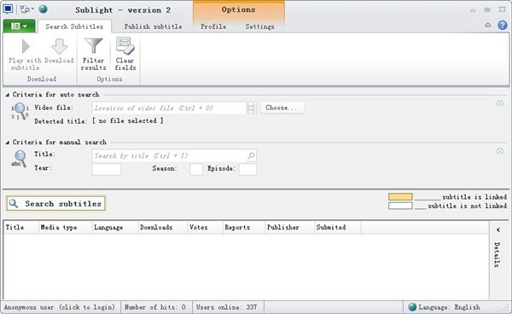
Task: Sort by Submited column header
Action: click(338, 227)
